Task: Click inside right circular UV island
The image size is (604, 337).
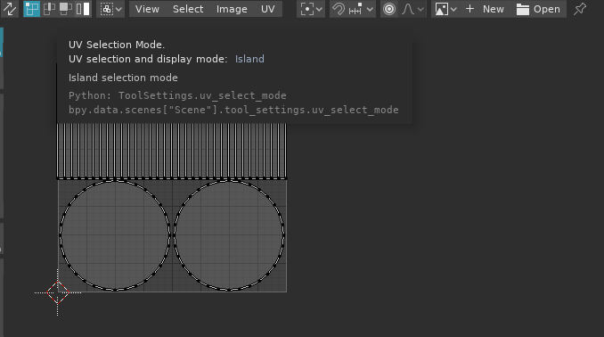Action: (229, 234)
